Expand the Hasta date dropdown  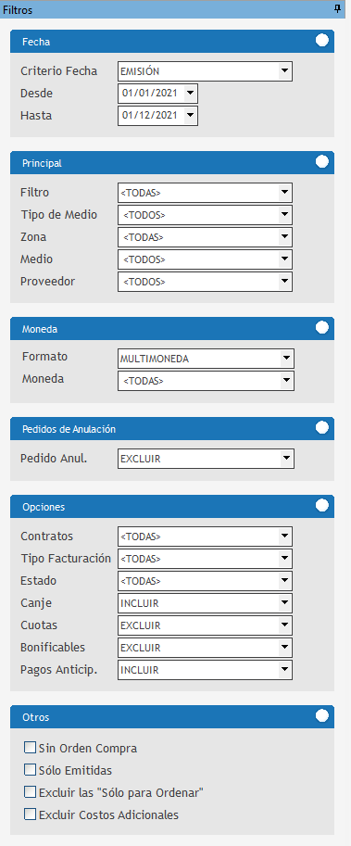tap(190, 116)
